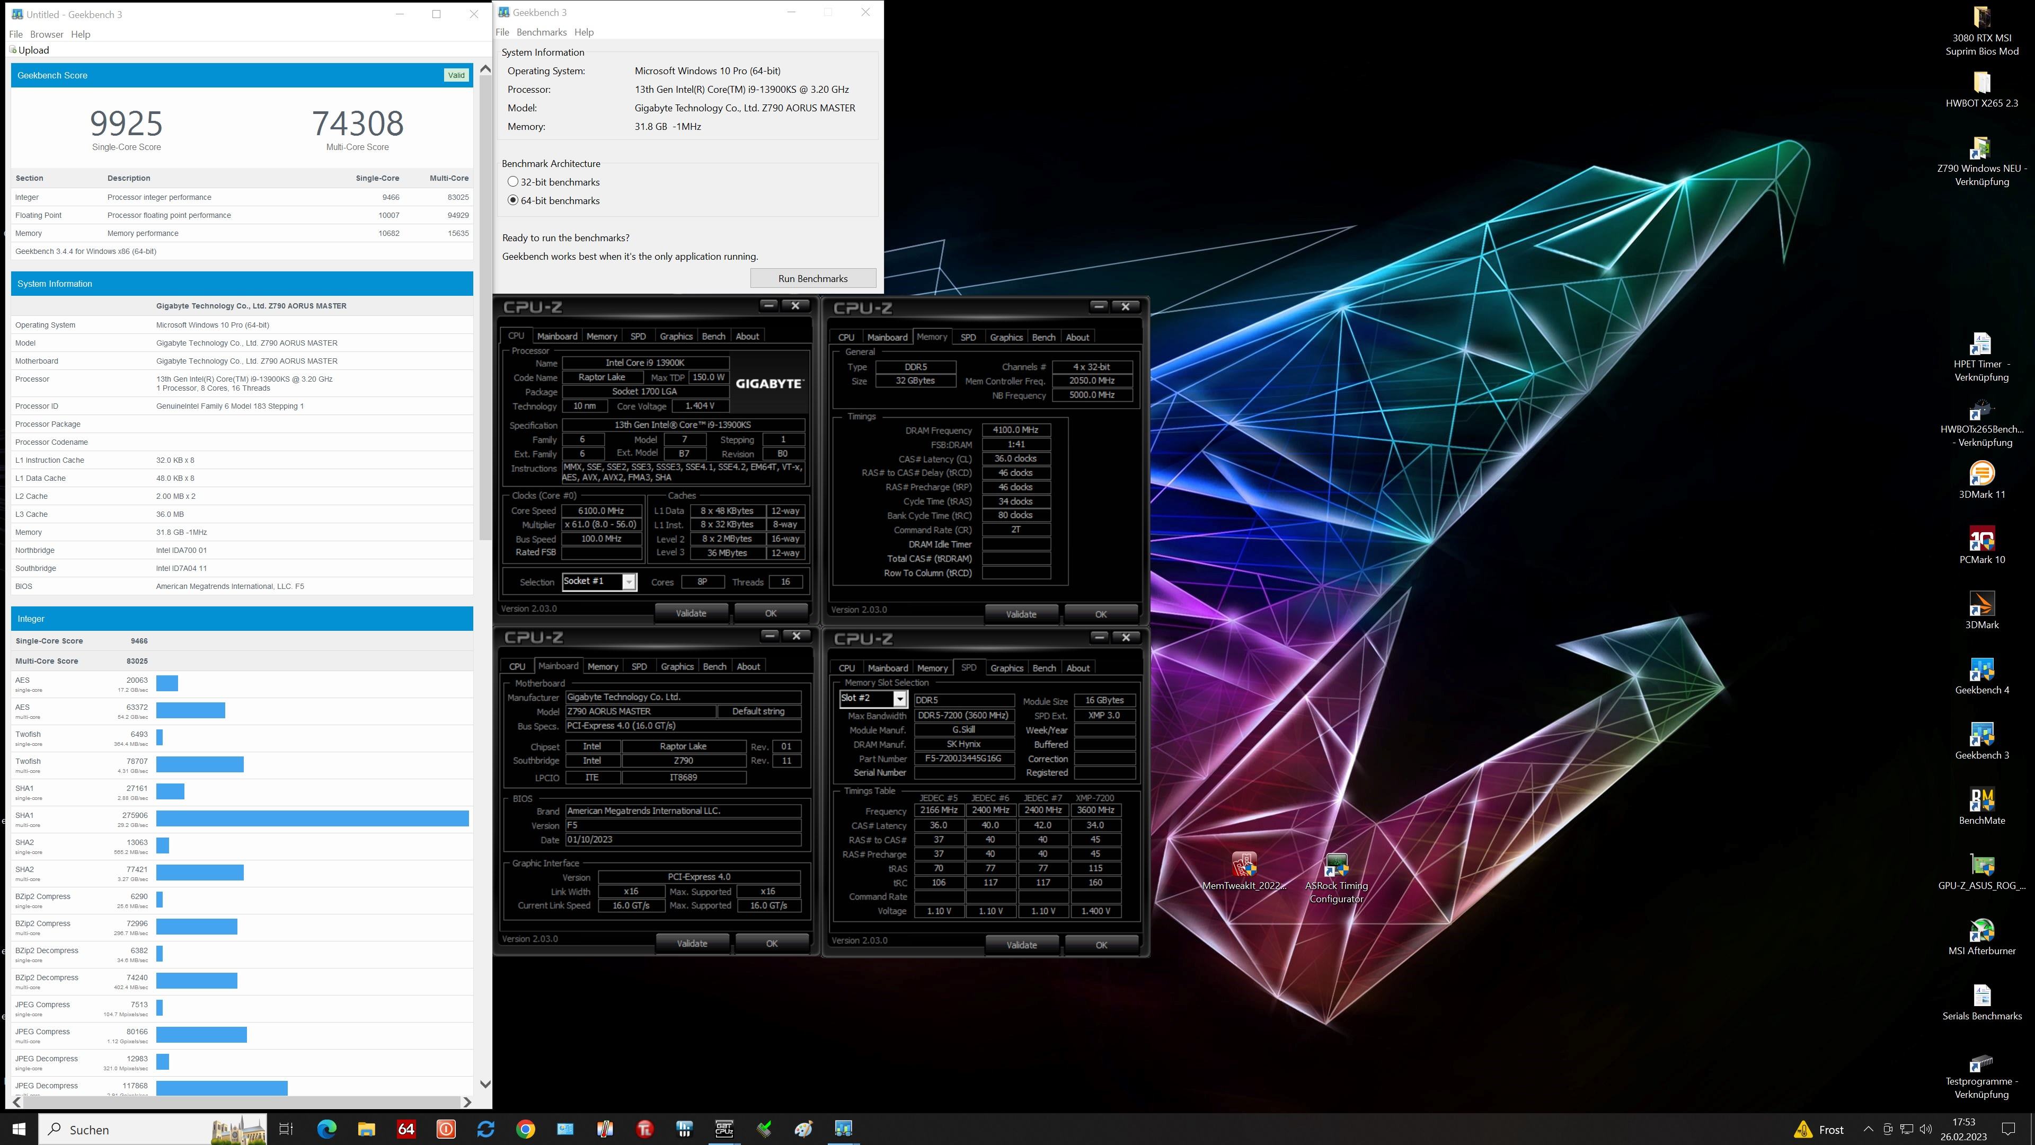The height and width of the screenshot is (1145, 2035).
Task: Open Help menu in the Geekbench 3 launcher window
Action: point(584,32)
